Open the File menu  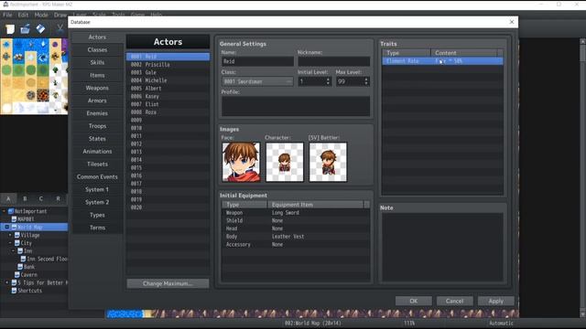point(7,15)
